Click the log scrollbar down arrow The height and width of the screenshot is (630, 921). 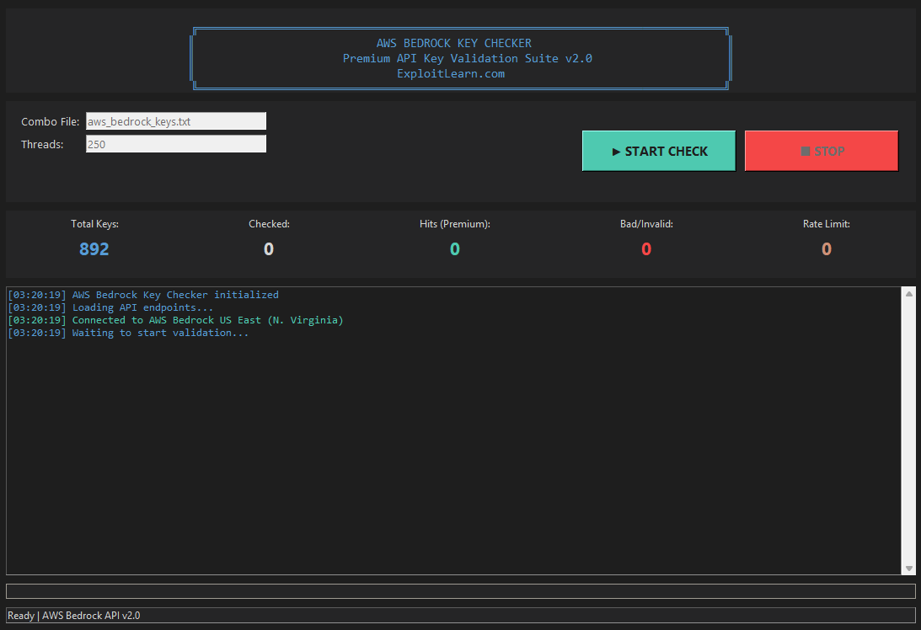[908, 569]
